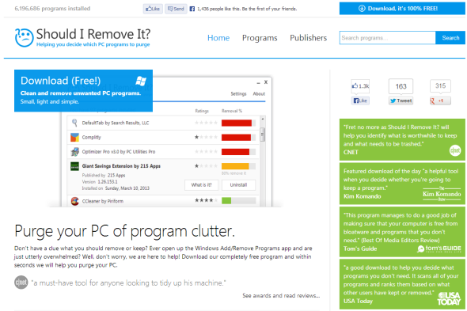Image resolution: width=467 pixels, height=311 pixels.
Task: Click the '6,196,686 programs installed' text
Action: tap(52, 9)
